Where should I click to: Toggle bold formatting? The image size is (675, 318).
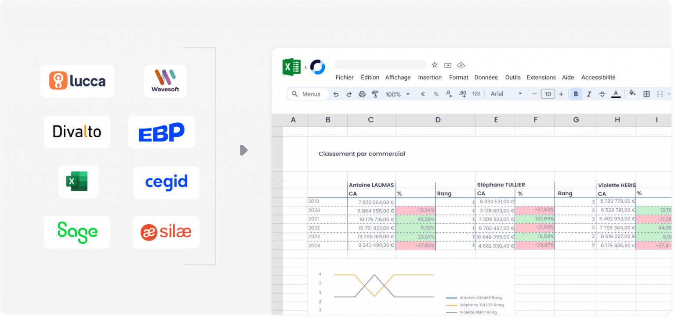[576, 94]
